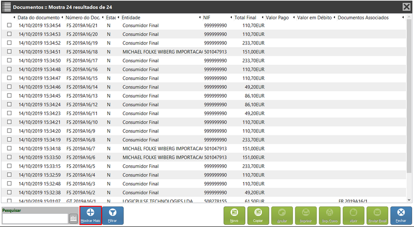Click into the Pesquisar search field
This screenshot has height=227, width=414.
(x=35, y=219)
